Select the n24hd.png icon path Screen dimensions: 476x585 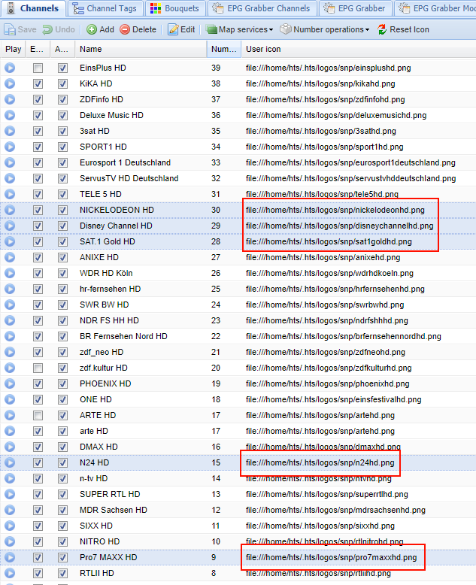pos(320,462)
